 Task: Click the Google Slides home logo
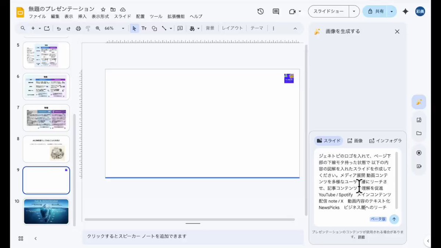coord(20,12)
